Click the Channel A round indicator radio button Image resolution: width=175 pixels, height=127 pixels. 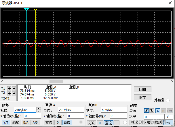(x=81, y=122)
